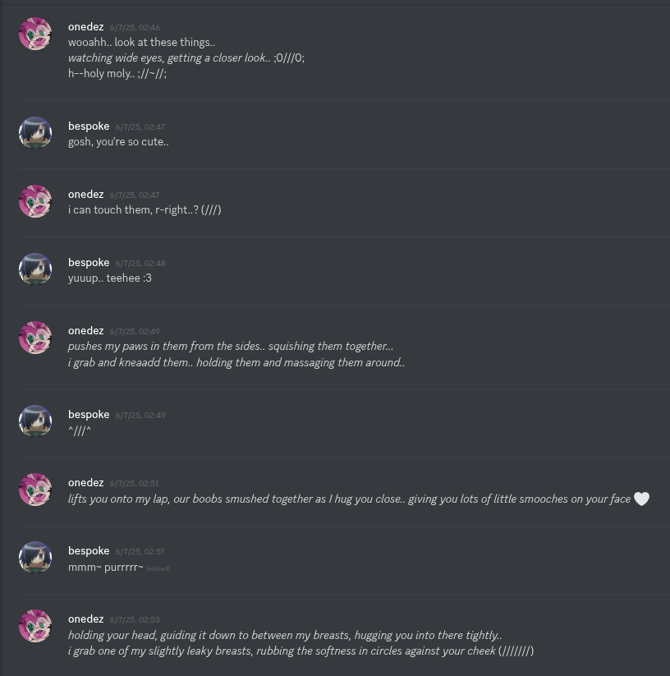Select the bespoke username above "yuuup.. teehee :3"
This screenshot has height=676, width=670.
click(89, 263)
